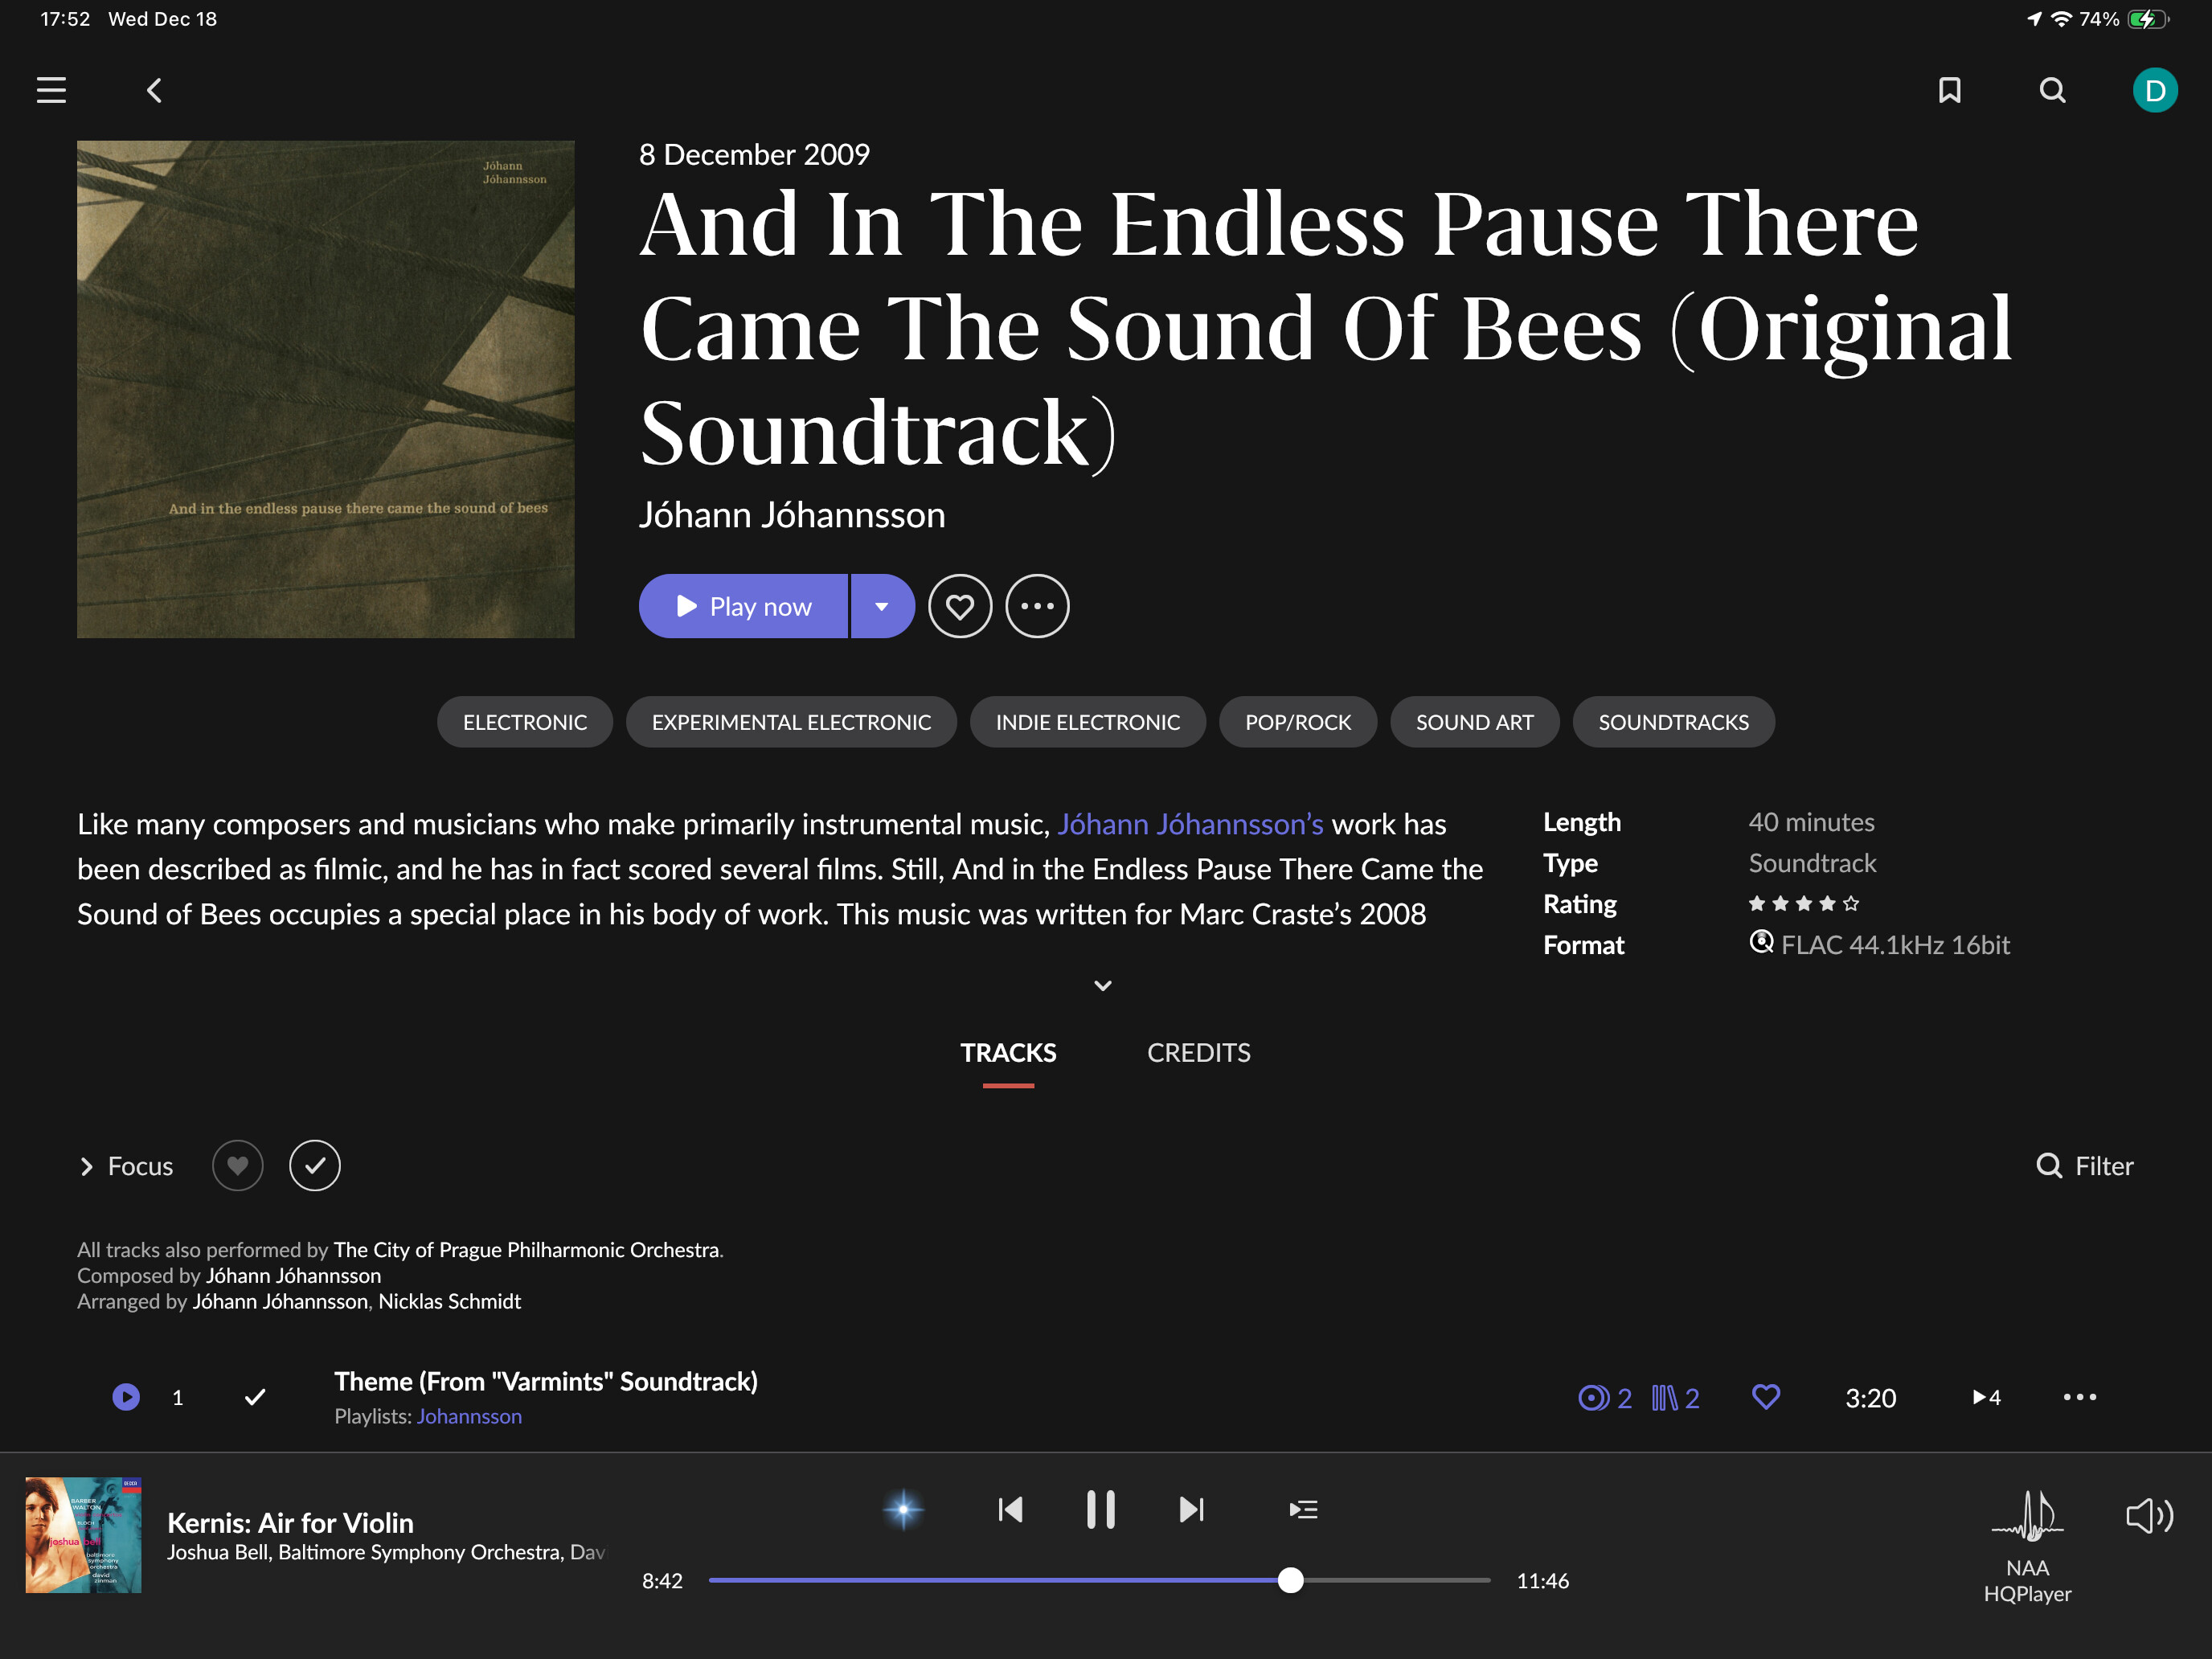Screen dimensions: 2212x1659
Task: Open volume speaker control
Action: click(2149, 1516)
